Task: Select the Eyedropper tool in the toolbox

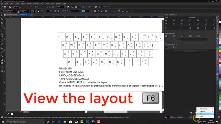Action: 2,68
